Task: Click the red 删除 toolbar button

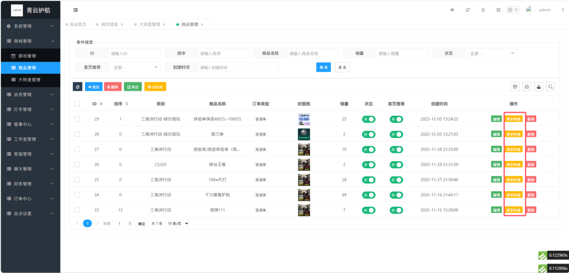Action: [x=112, y=87]
